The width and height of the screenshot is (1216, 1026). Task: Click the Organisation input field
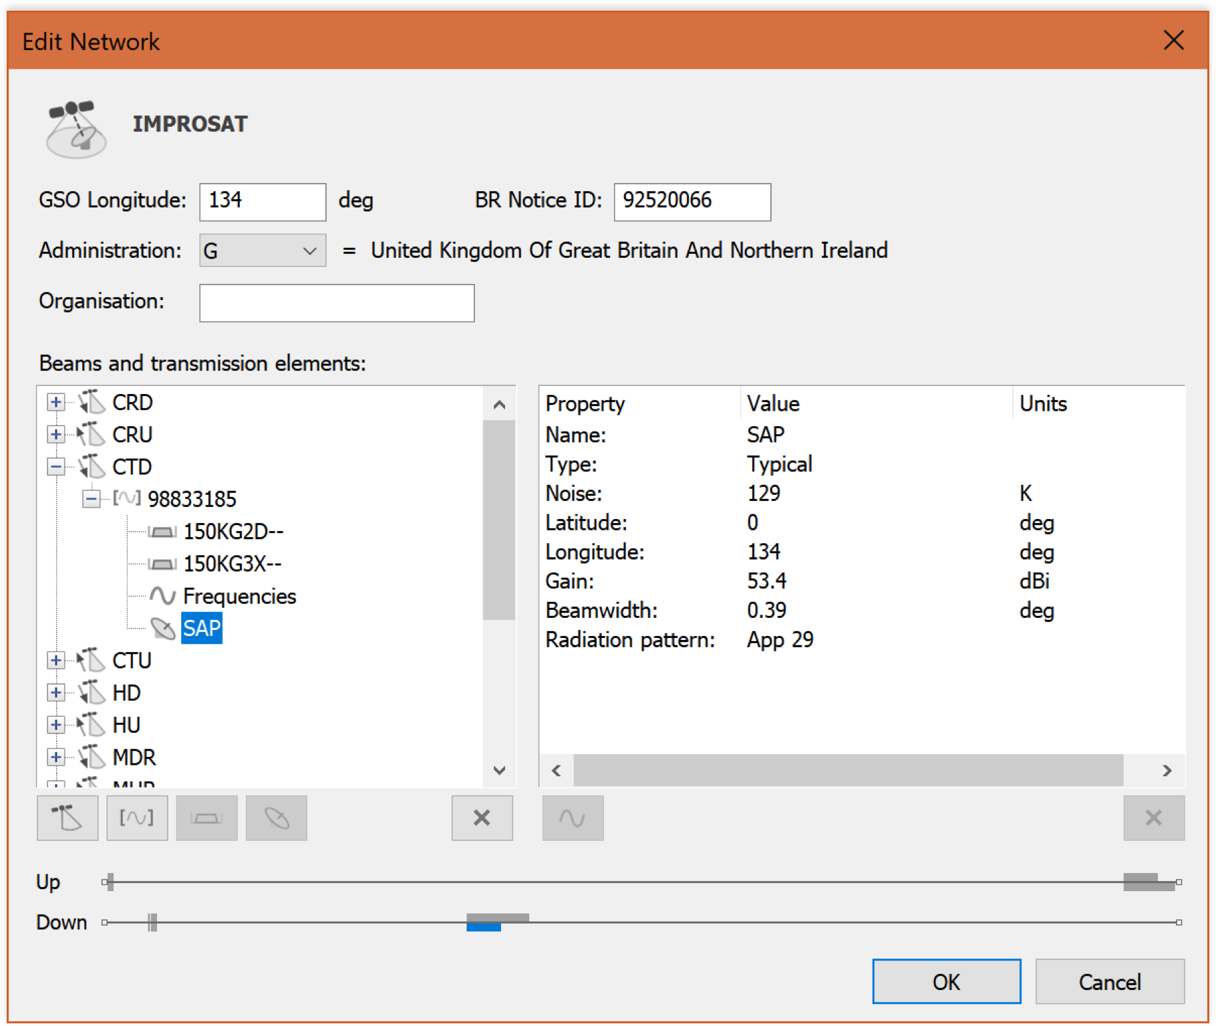[337, 303]
